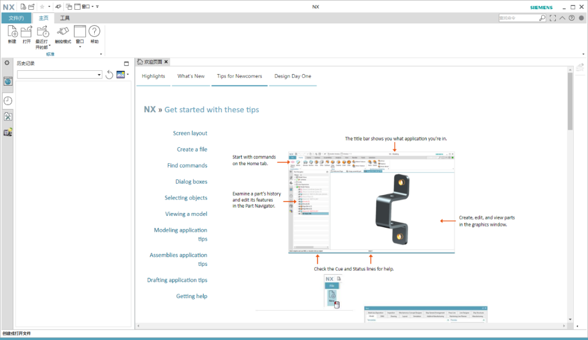Open the web browser globe sidebar icon
The width and height of the screenshot is (588, 340).
coord(8,81)
